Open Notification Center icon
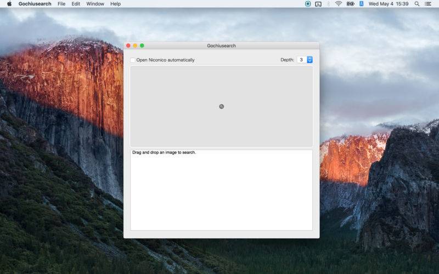 pos(428,4)
